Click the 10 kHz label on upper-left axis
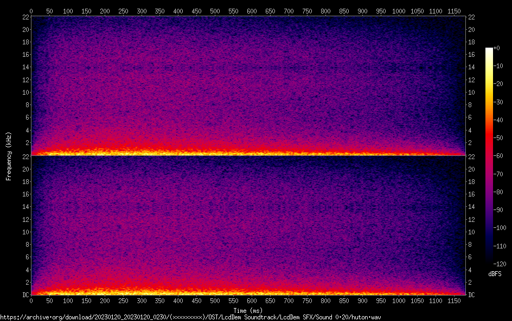 tap(25, 92)
